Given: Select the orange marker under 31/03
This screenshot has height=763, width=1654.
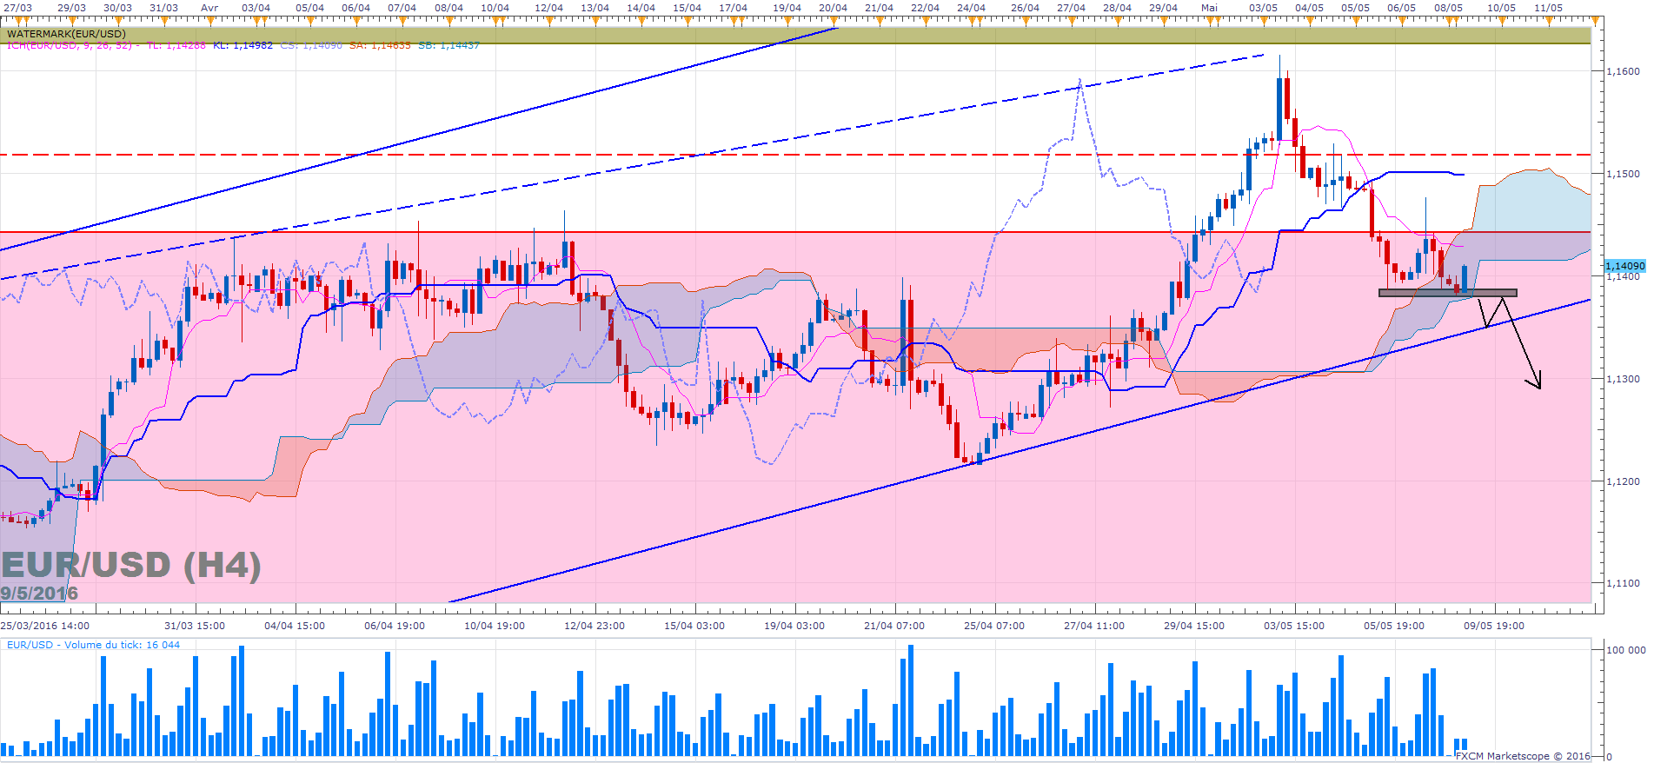Looking at the screenshot, I should click(x=164, y=18).
